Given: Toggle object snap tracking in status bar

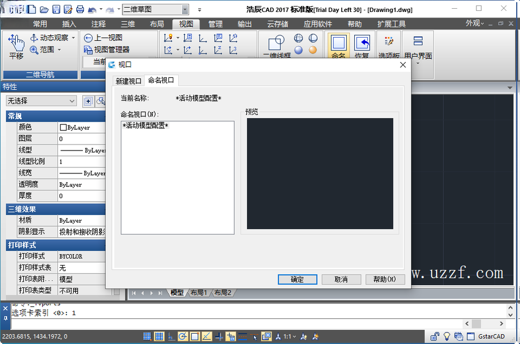Looking at the screenshot, I should click(207, 336).
